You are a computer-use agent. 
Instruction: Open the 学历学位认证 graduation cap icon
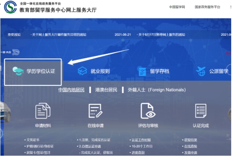pos(18,71)
